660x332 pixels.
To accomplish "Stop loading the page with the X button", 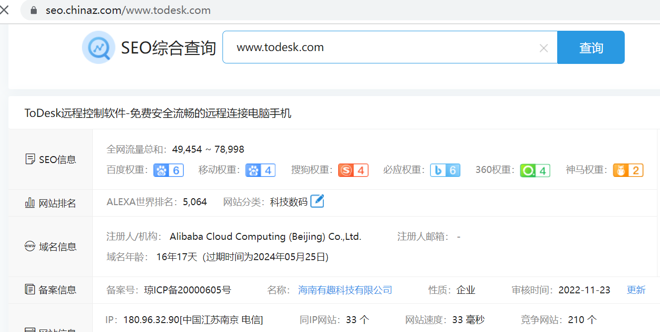I will click(4, 10).
